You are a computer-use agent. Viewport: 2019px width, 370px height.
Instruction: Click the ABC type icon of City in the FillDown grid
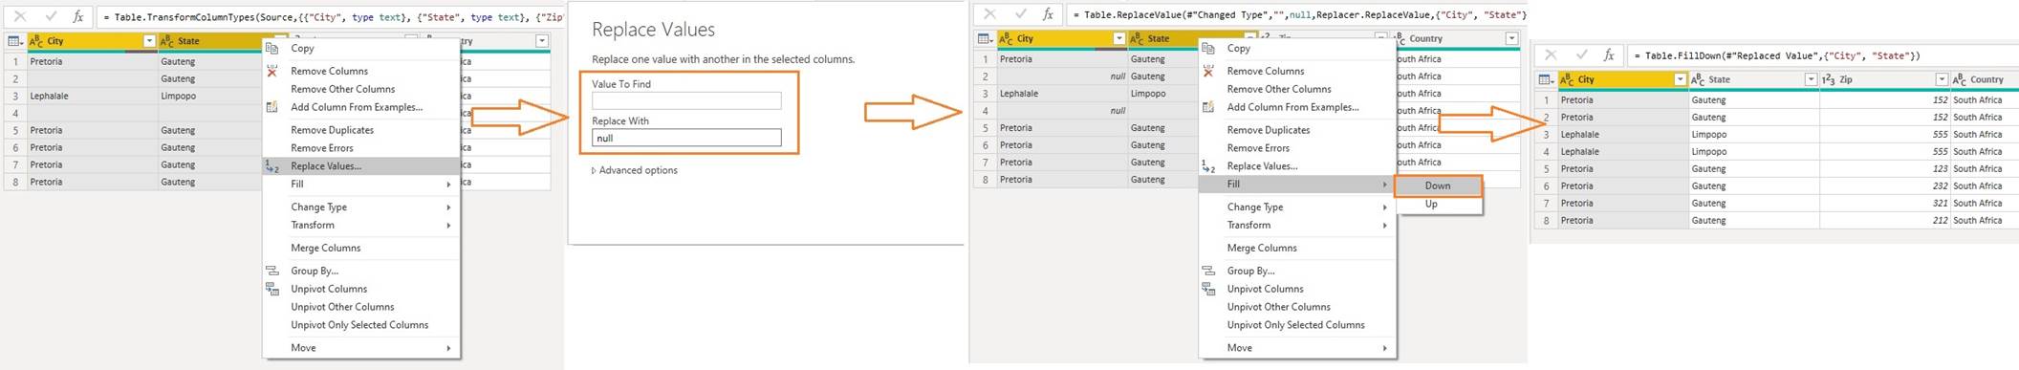point(1567,79)
